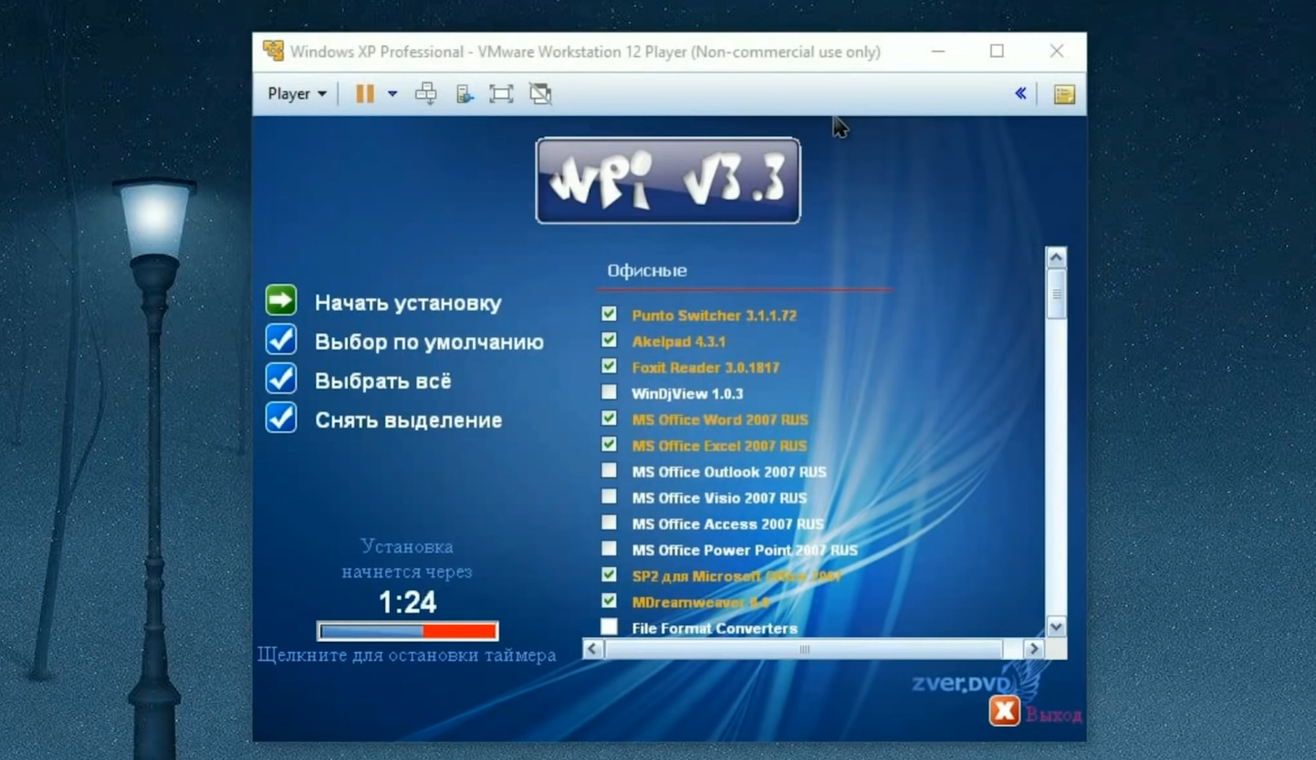Click green arrow icon for start installation

point(281,300)
